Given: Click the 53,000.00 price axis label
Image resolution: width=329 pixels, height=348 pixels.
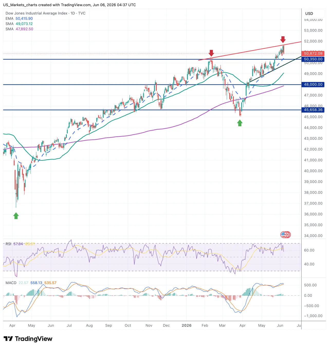Looking at the screenshot, I should pyautogui.click(x=313, y=30).
